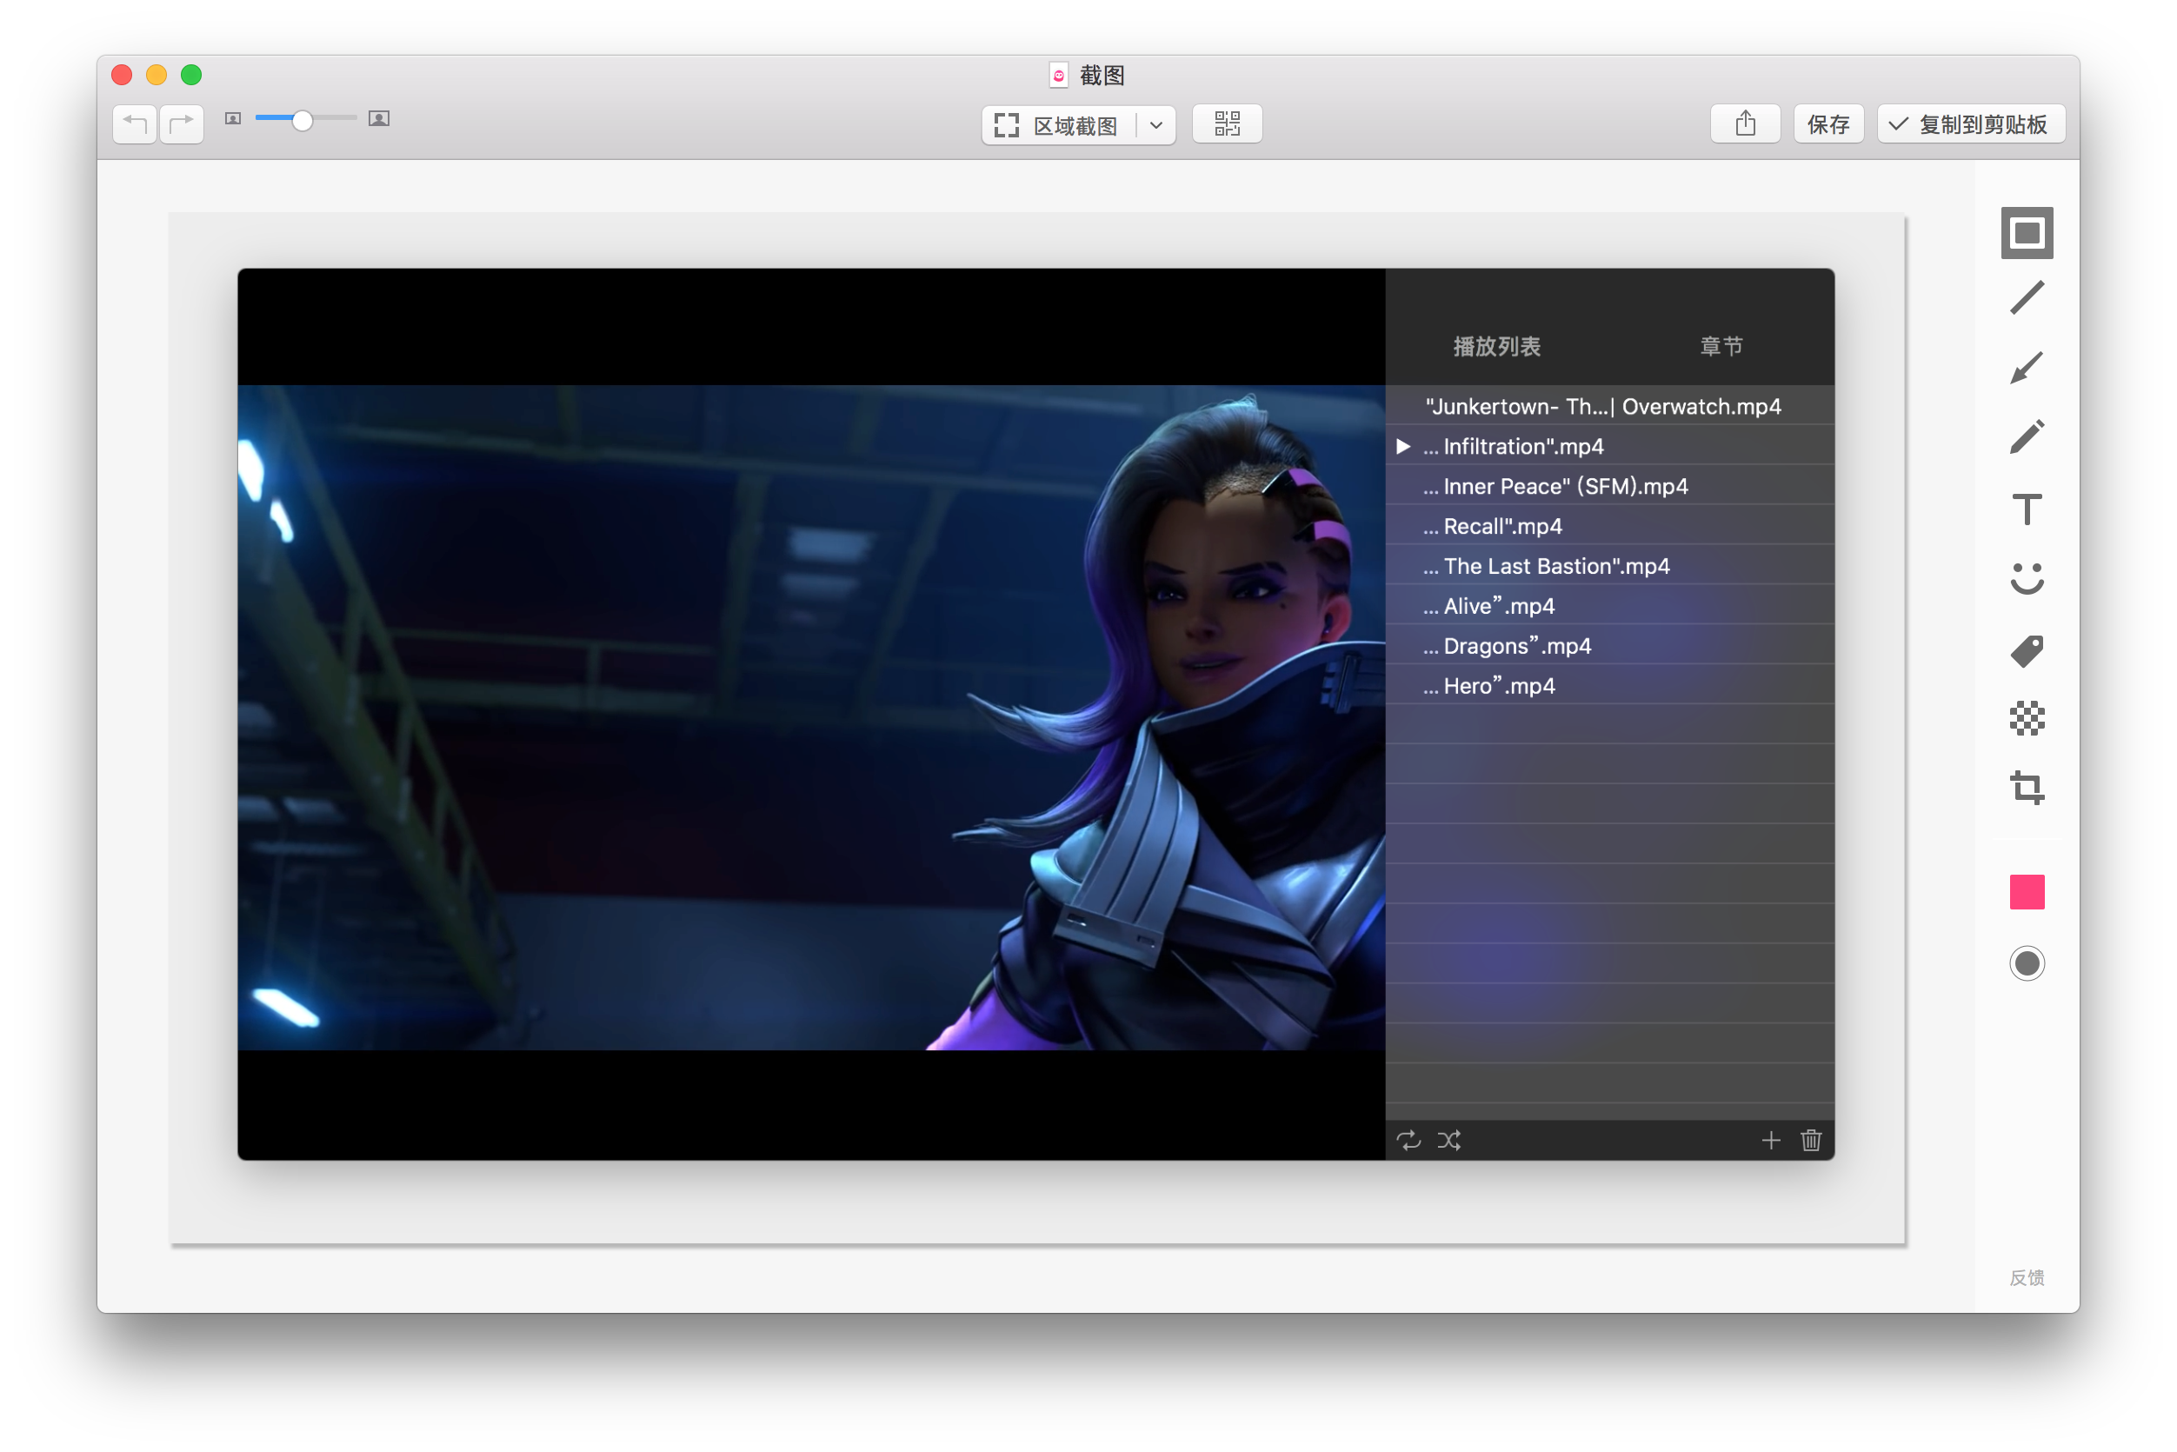Image resolution: width=2177 pixels, height=1452 pixels.
Task: Switch to the 播放列表 tab
Action: pyautogui.click(x=1496, y=346)
